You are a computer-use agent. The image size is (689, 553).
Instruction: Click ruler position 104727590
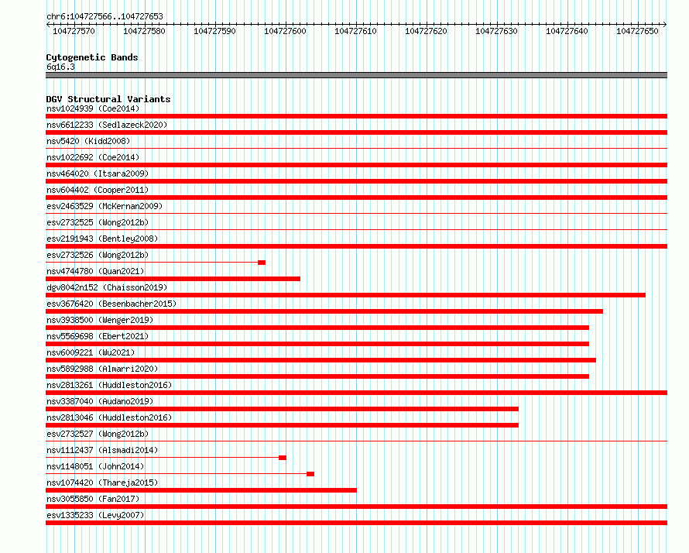[214, 31]
